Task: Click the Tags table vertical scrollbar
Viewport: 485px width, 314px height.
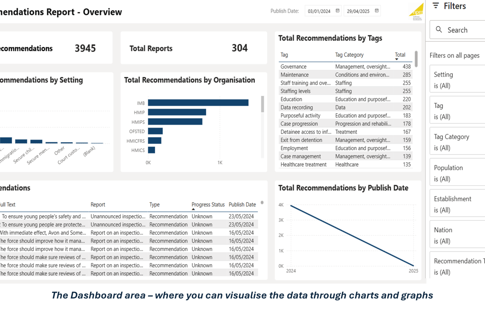Action: pos(416,59)
